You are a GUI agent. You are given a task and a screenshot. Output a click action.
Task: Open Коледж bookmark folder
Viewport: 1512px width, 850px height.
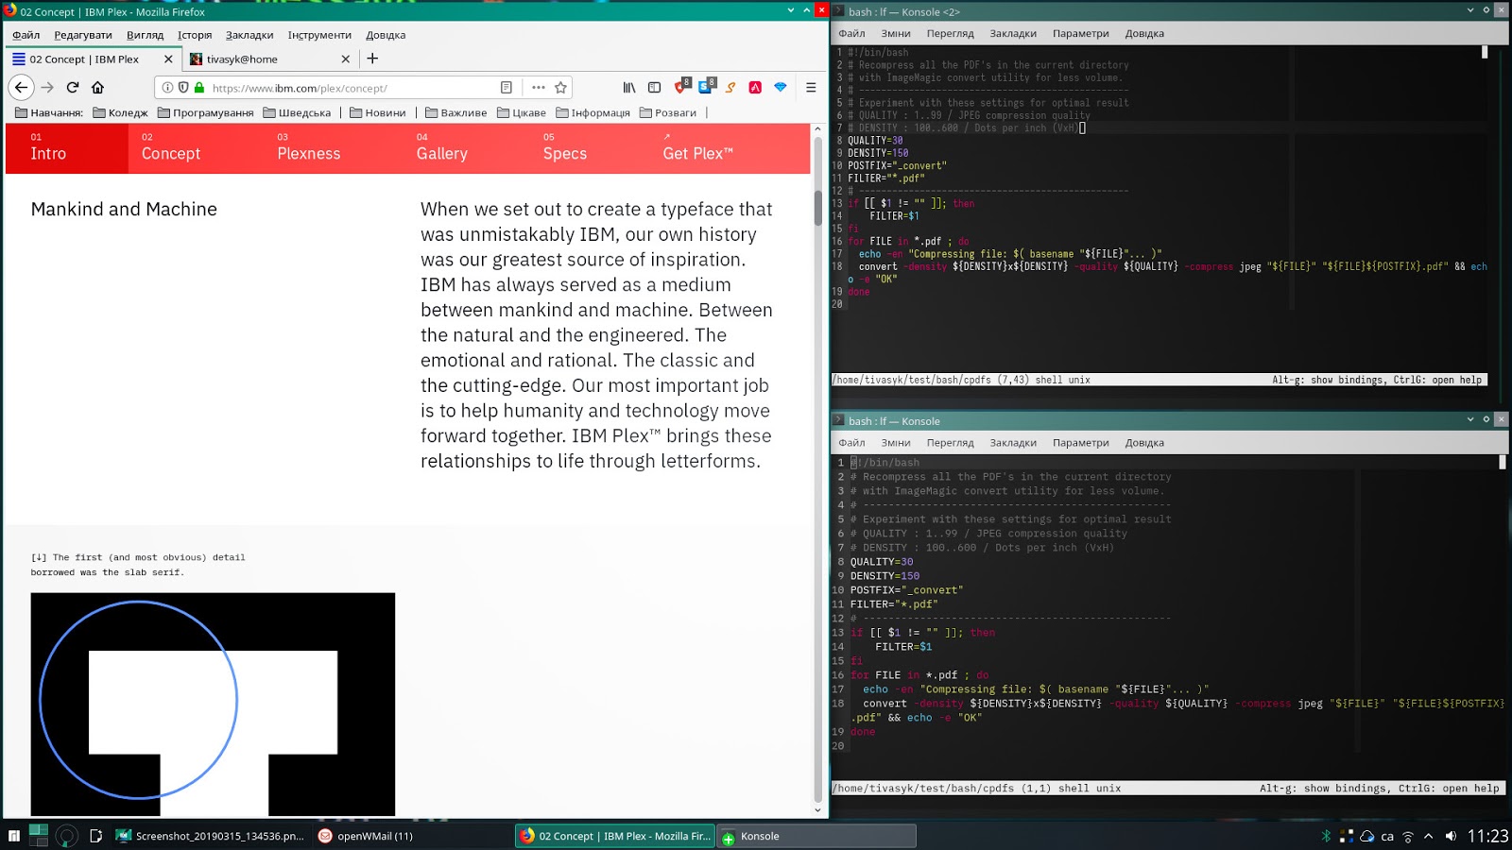[120, 112]
